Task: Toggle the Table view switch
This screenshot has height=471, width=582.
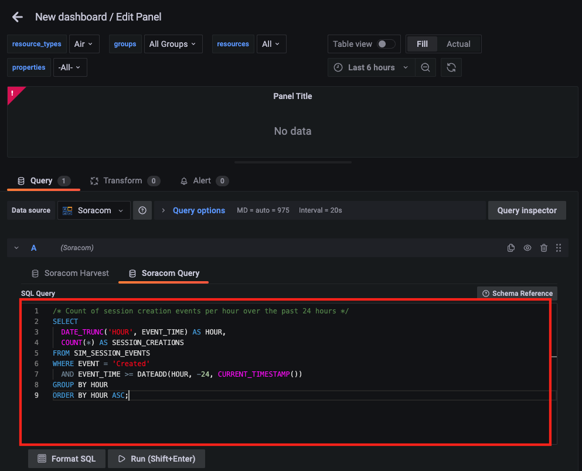Action: click(x=386, y=44)
